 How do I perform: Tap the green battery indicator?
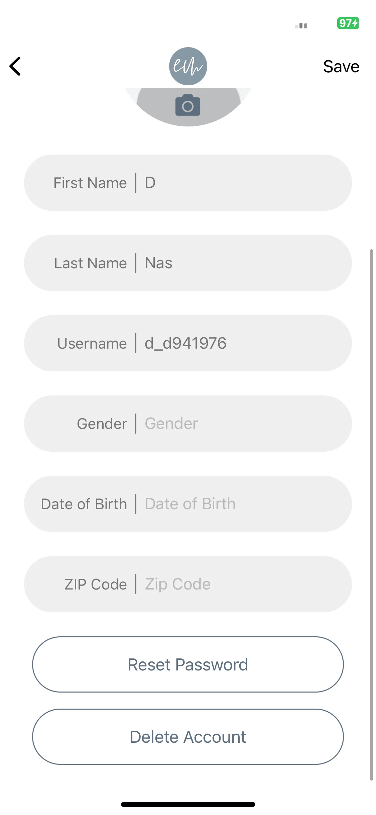coord(348,23)
